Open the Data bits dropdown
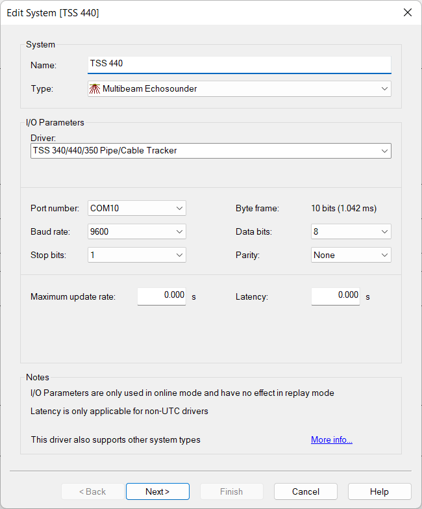The height and width of the screenshot is (509, 422). pyautogui.click(x=351, y=231)
